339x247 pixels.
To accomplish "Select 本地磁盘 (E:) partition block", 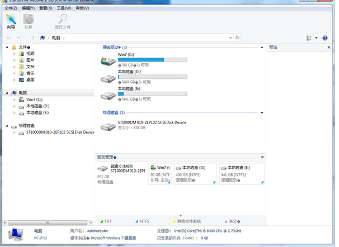I will point(242,174).
